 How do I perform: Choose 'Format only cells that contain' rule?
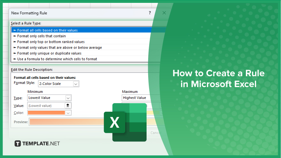pyautogui.click(x=89, y=36)
